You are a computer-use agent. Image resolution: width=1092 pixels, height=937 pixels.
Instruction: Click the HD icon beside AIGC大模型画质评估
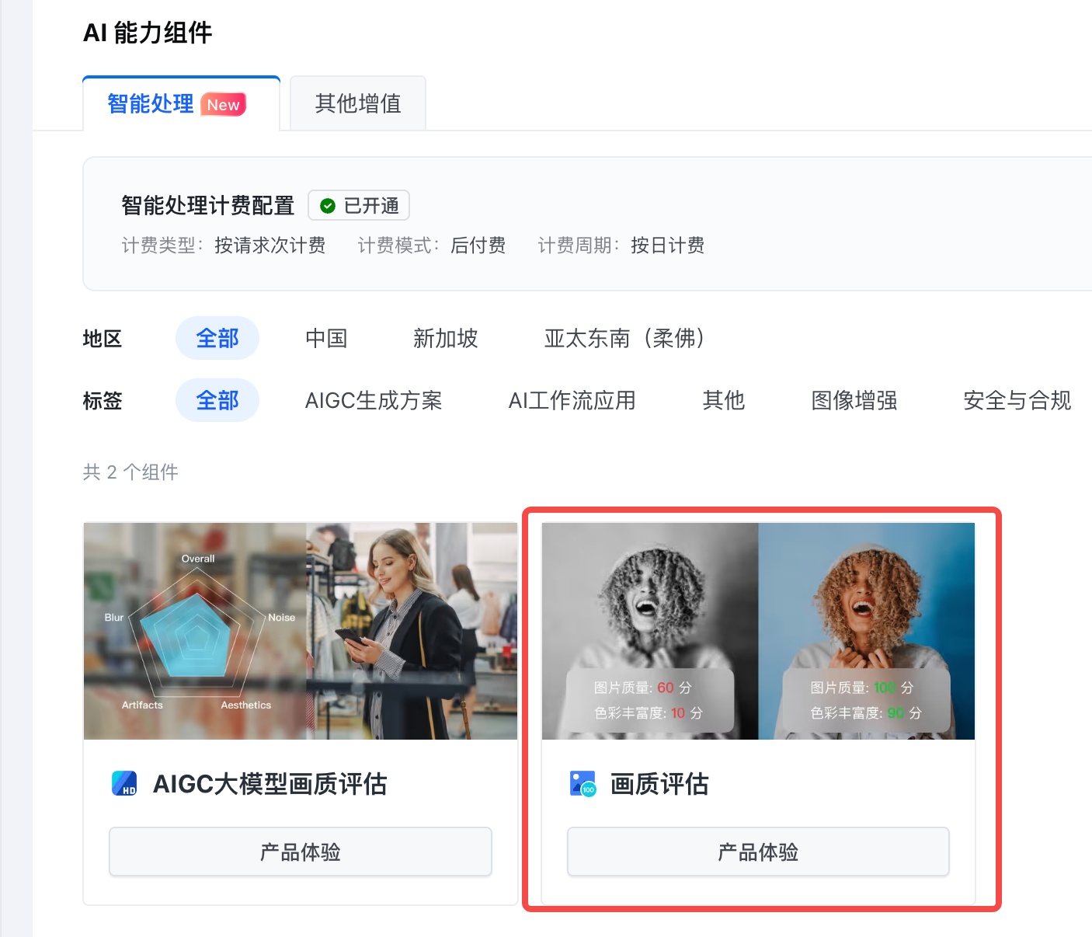coord(124,783)
